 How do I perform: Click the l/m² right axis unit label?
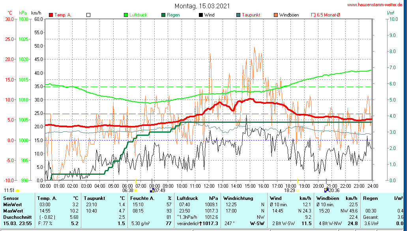click(391, 13)
